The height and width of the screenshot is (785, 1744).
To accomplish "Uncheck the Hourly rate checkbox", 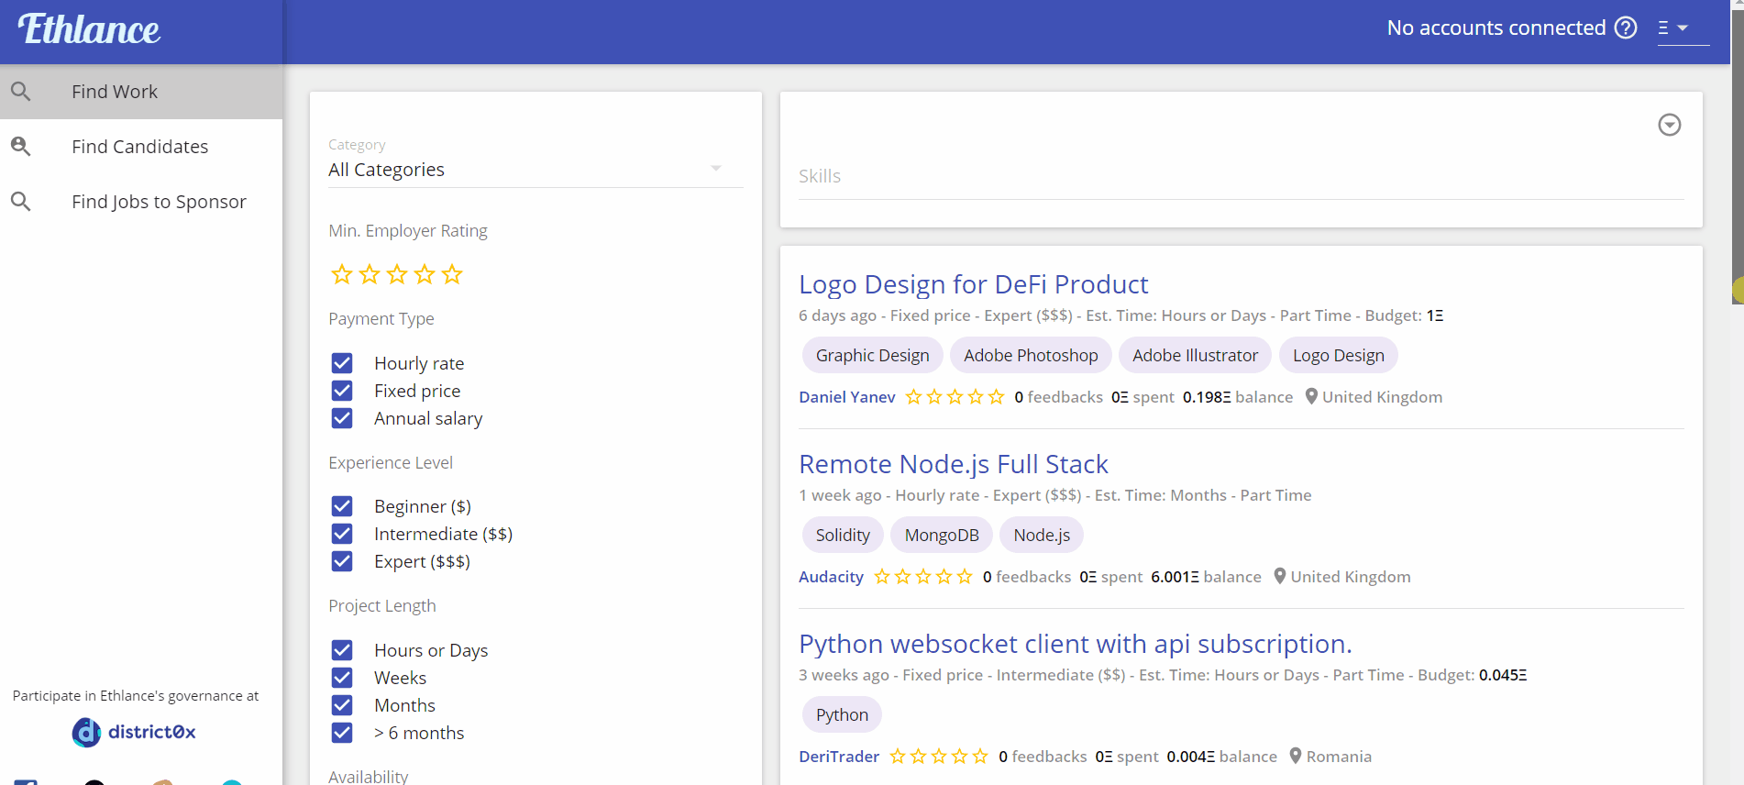I will point(342,363).
